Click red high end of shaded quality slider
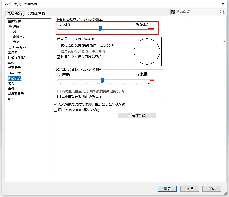 coord(151,29)
